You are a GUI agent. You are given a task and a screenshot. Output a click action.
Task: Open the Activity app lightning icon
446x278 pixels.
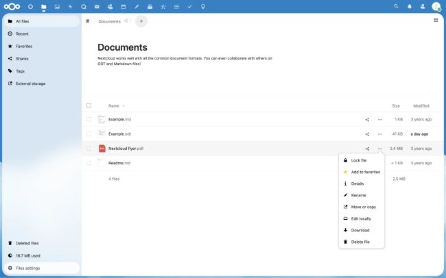click(x=70, y=6)
